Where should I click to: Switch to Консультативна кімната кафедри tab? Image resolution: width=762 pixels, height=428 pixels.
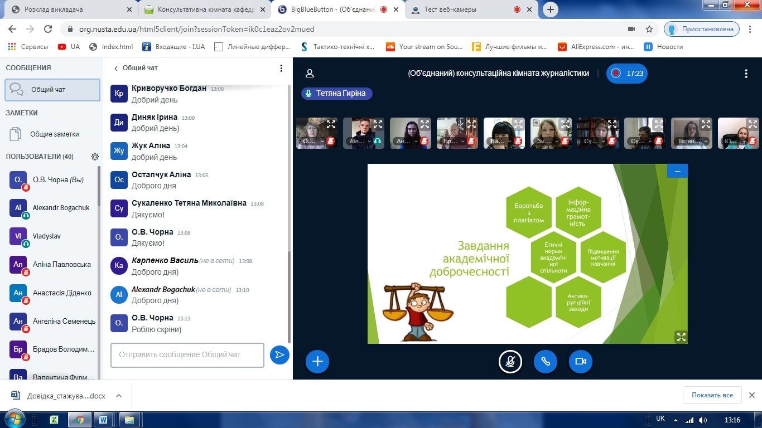(204, 9)
